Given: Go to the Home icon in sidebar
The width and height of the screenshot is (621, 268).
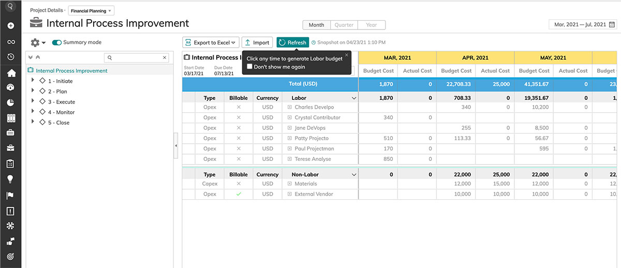Looking at the screenshot, I should pyautogui.click(x=10, y=73).
